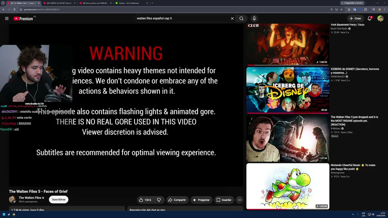Open a new browser tab

[x=152, y=3]
